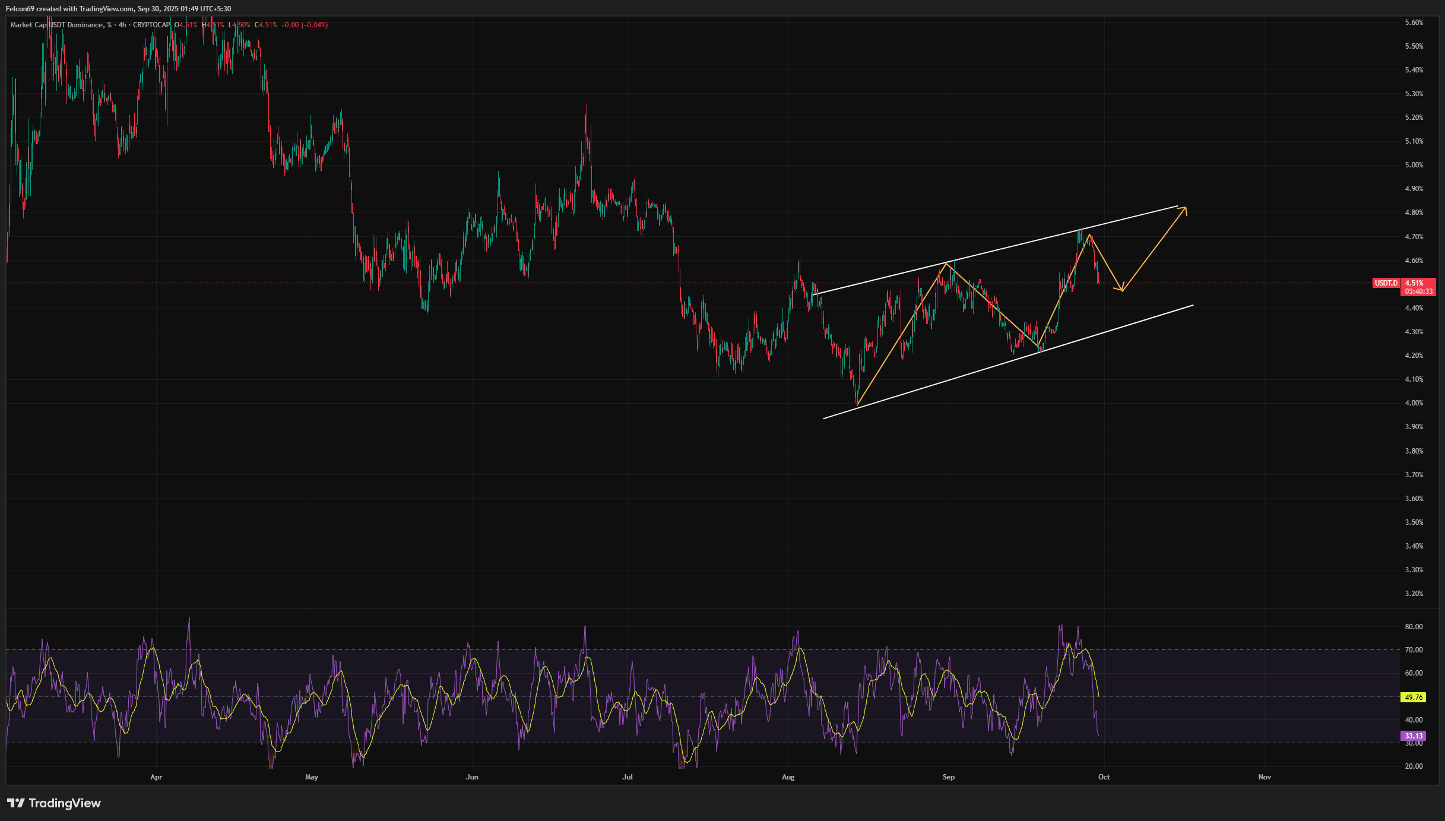Click the orange arrowhead pointing down at 4.50%

tap(1121, 289)
